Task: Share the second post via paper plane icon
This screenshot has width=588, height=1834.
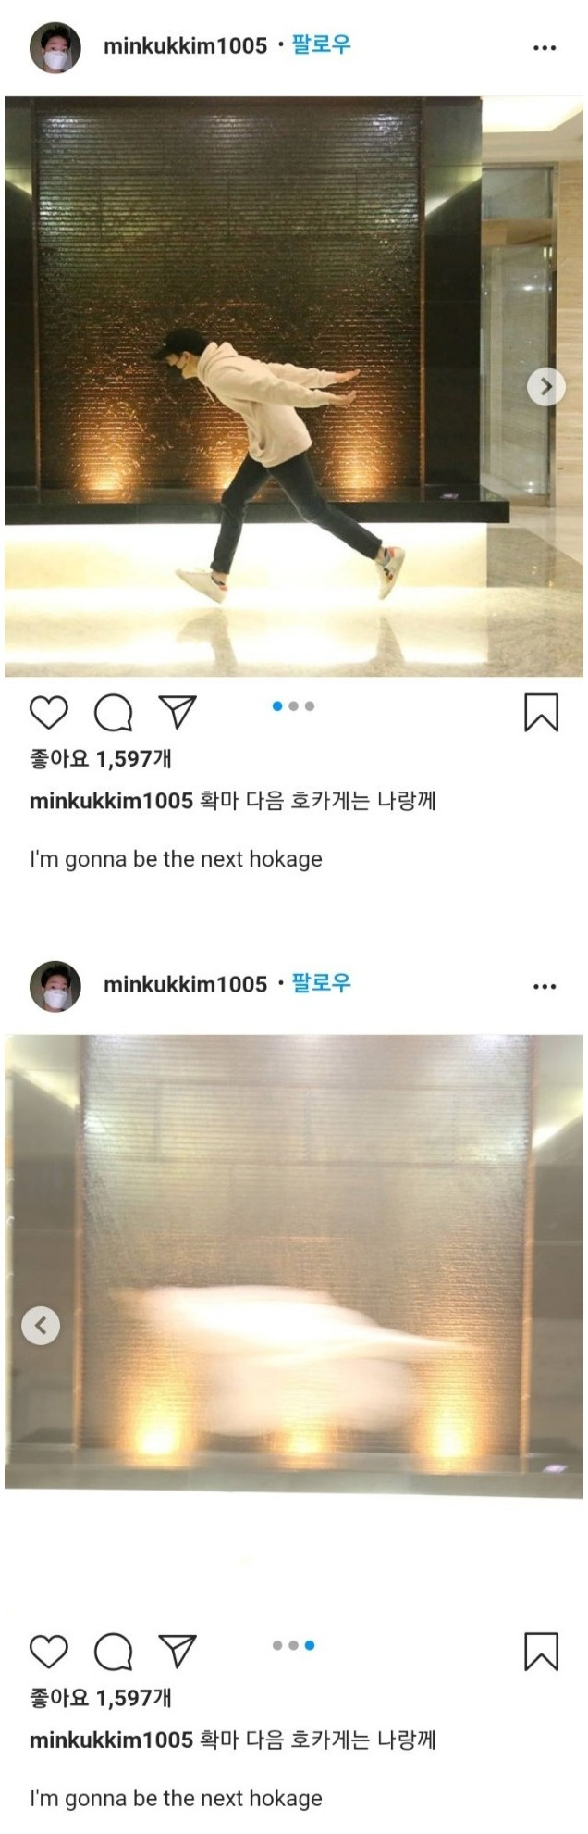Action: tap(178, 1651)
